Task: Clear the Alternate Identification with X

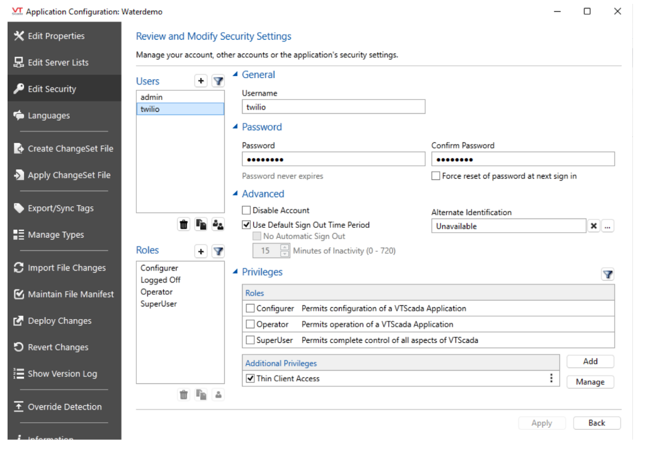Action: click(x=593, y=226)
